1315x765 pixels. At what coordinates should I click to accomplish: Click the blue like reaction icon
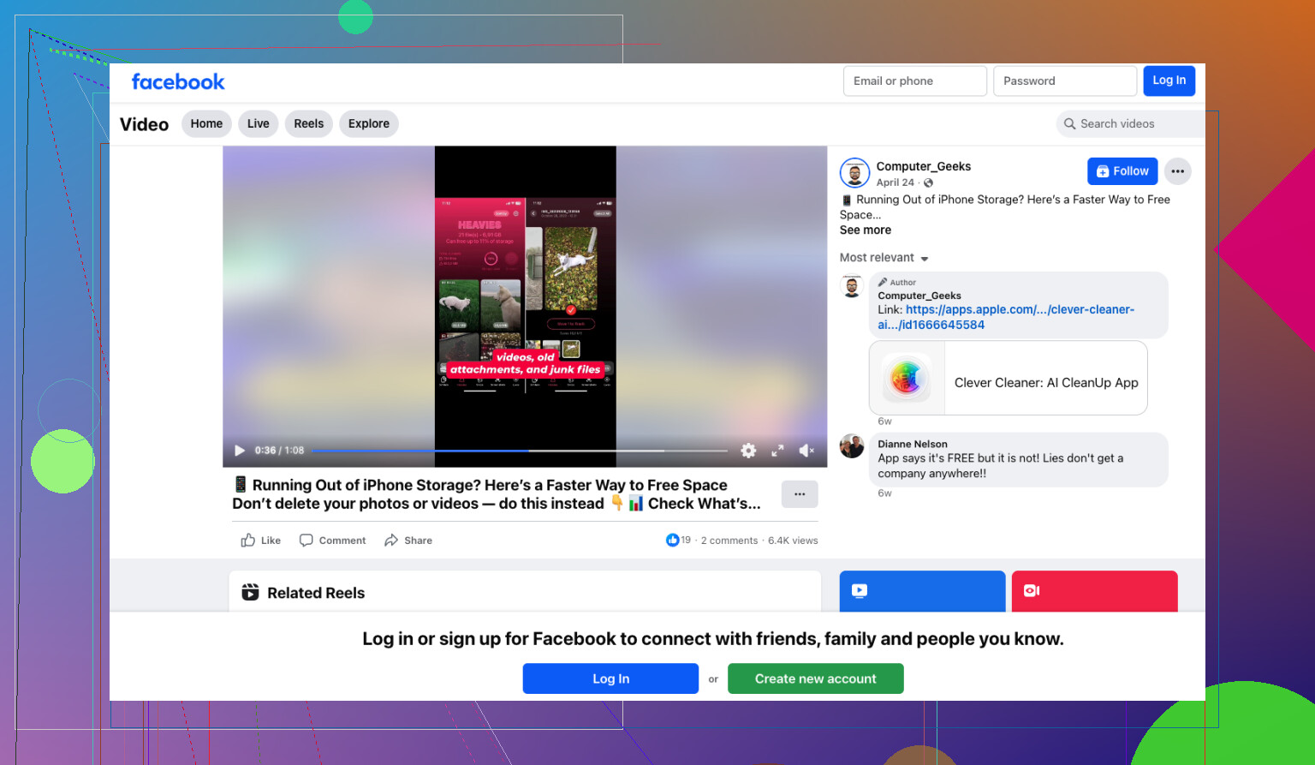[x=672, y=541]
